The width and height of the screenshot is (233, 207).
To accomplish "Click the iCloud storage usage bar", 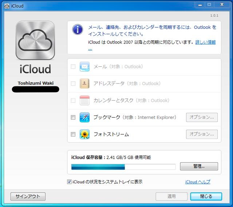I will point(123,167).
